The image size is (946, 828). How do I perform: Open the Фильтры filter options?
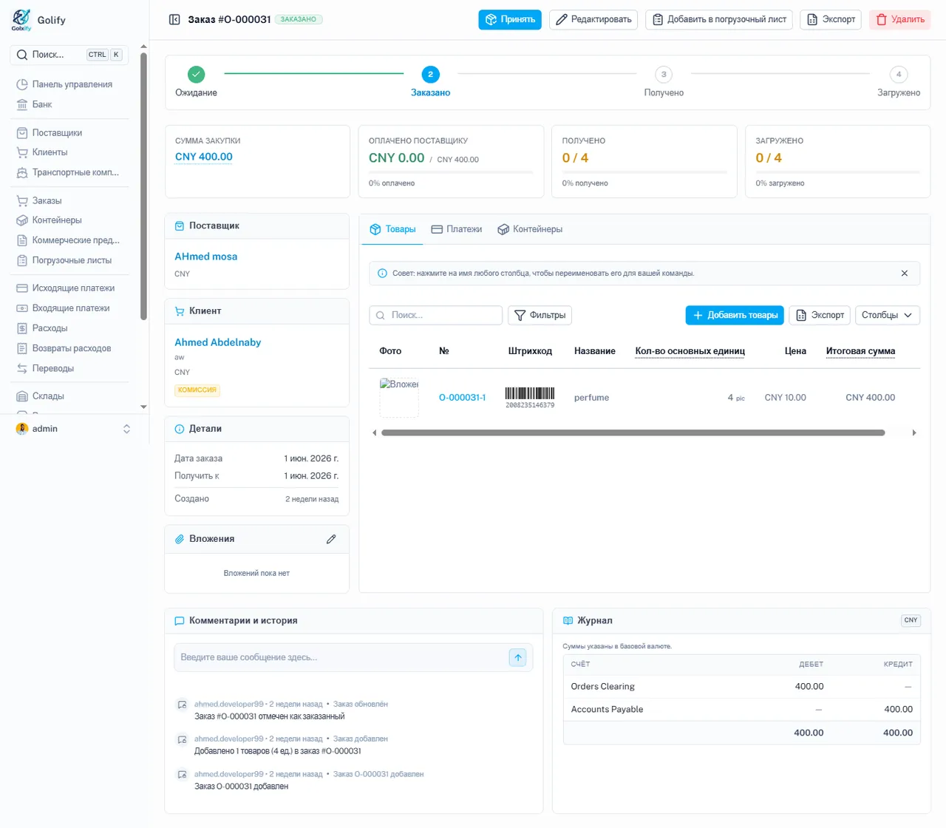540,315
